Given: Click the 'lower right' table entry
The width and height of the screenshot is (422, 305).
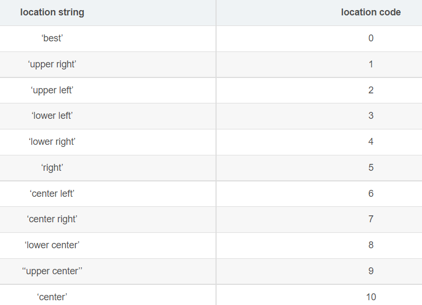Looking at the screenshot, I should pos(52,142).
